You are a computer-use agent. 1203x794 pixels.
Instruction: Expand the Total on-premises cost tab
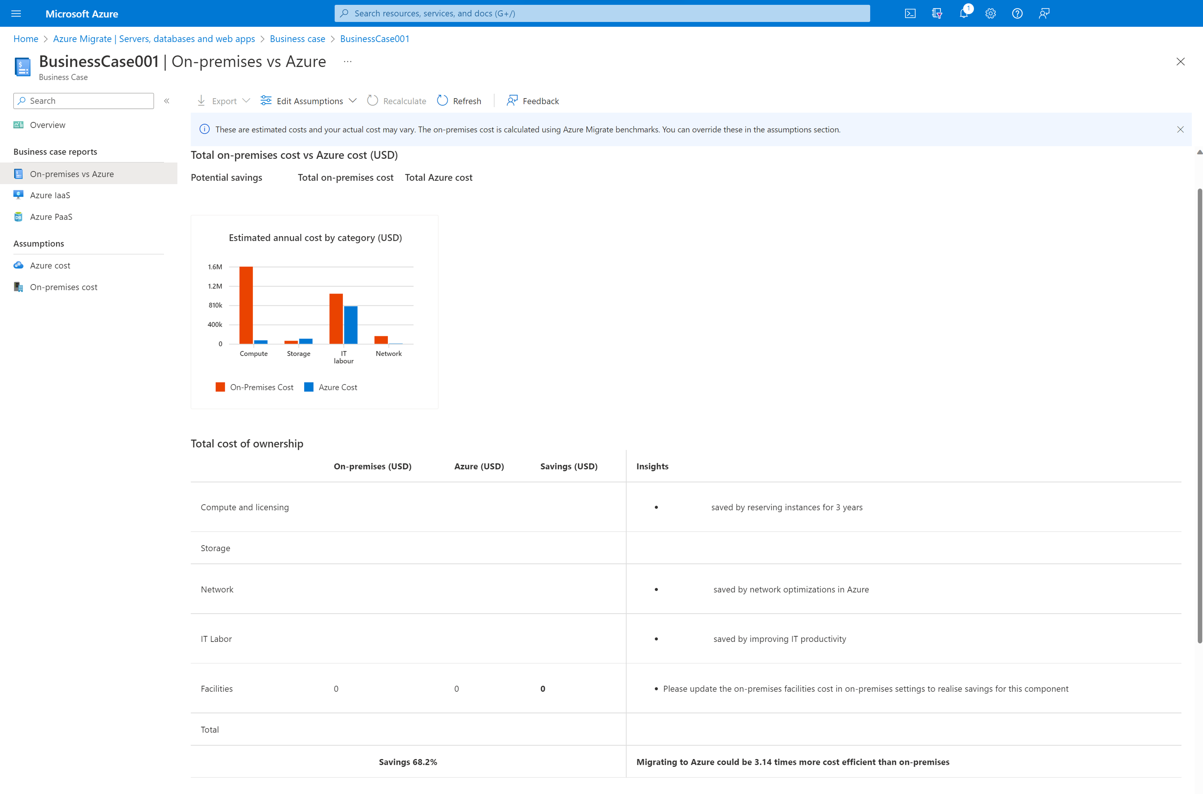346,177
